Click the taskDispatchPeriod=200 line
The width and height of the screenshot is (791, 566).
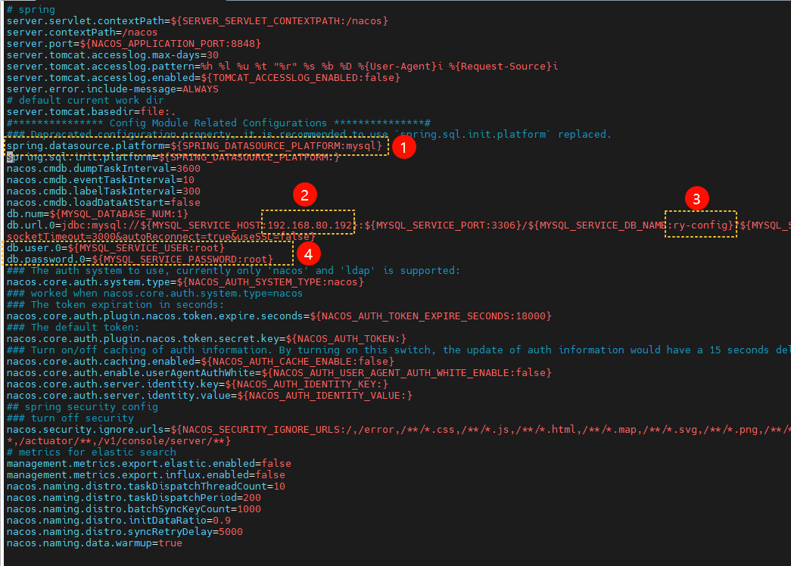point(134,497)
